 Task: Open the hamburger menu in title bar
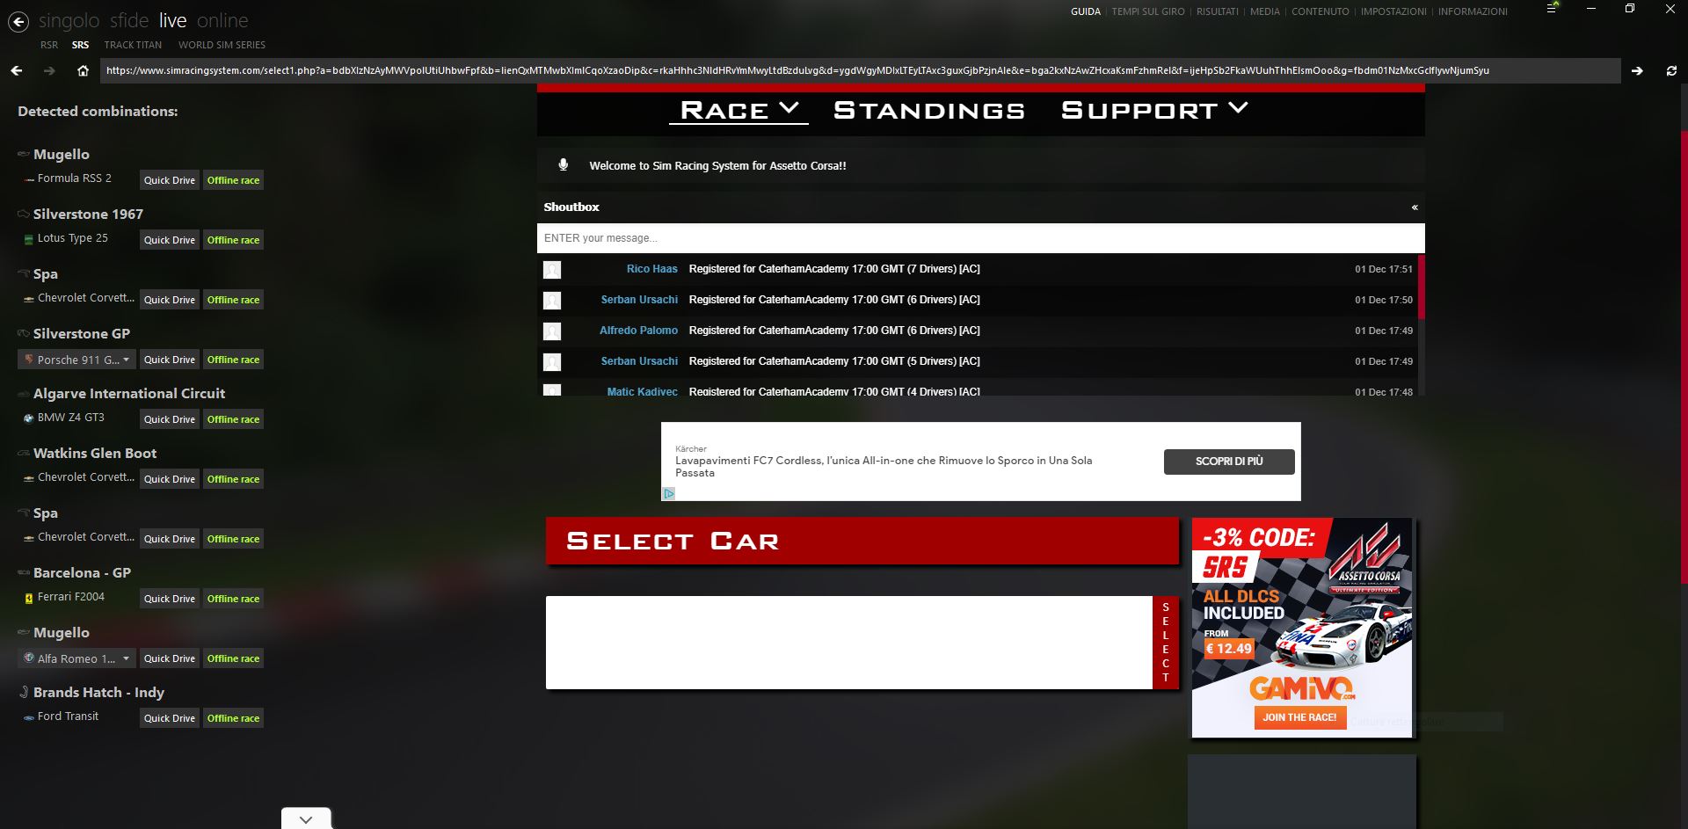pos(1553,9)
